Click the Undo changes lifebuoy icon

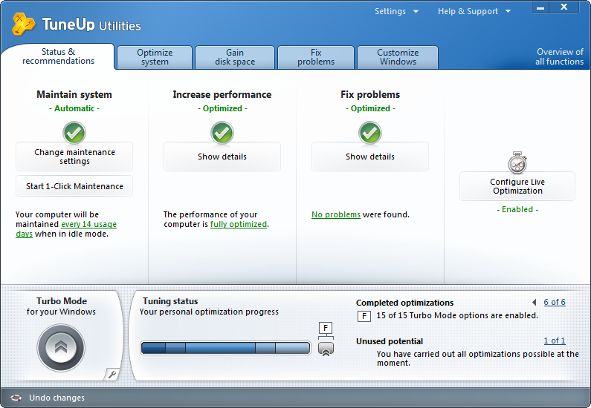point(16,398)
